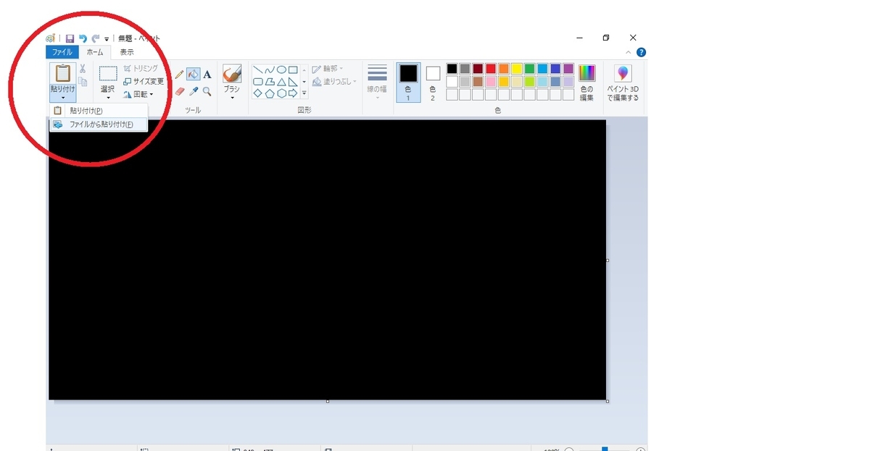The height and width of the screenshot is (451, 870).
Task: Choose the Right arrow shape
Action: point(293,93)
